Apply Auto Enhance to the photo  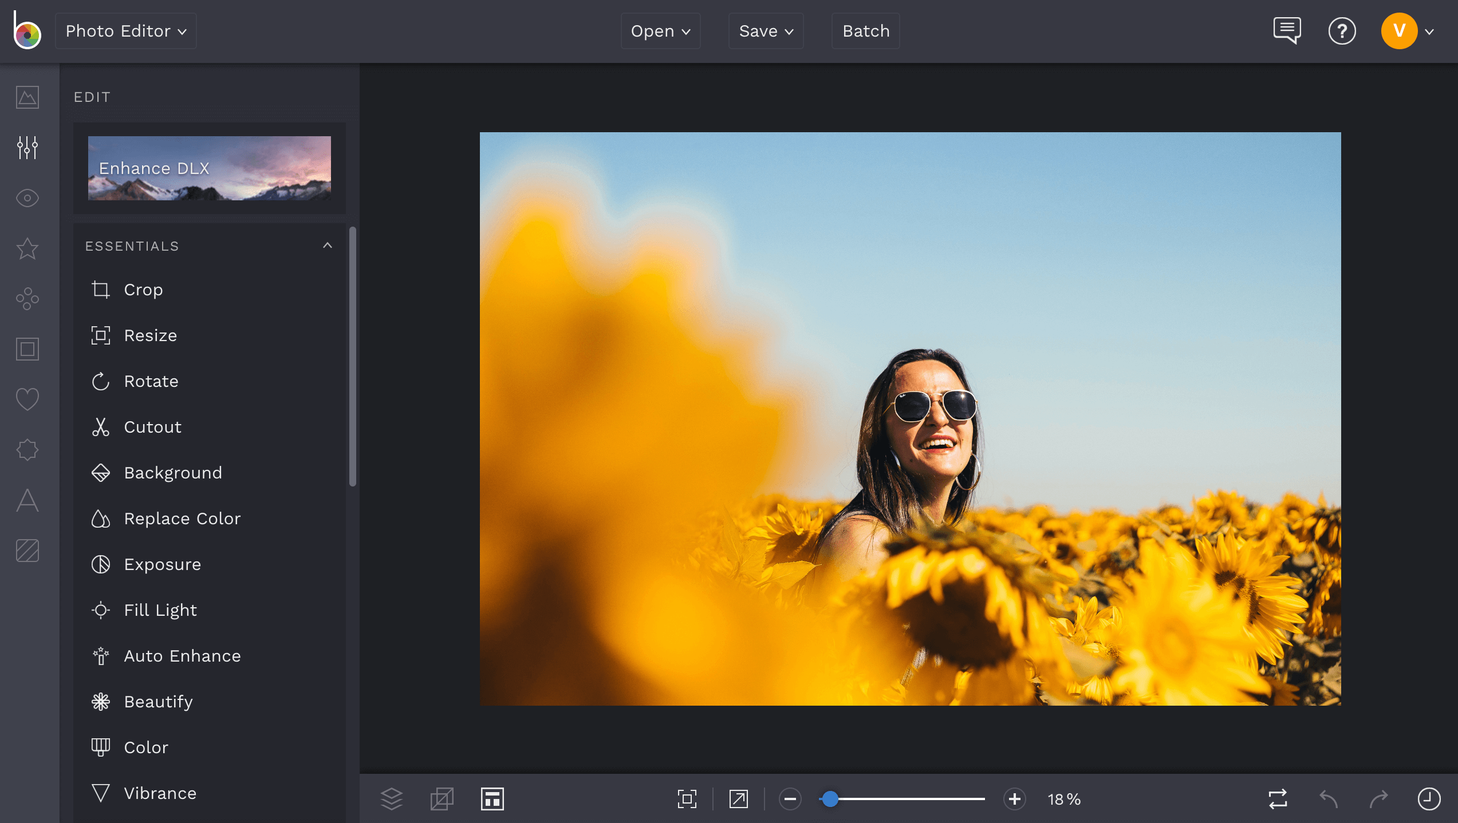coord(182,656)
